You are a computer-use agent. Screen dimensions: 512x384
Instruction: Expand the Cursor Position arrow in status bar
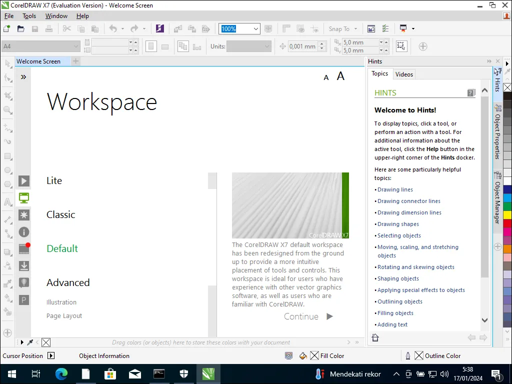pyautogui.click(x=50, y=356)
